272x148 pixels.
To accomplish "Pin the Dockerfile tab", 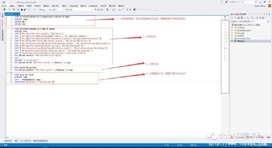I will click(15, 14).
